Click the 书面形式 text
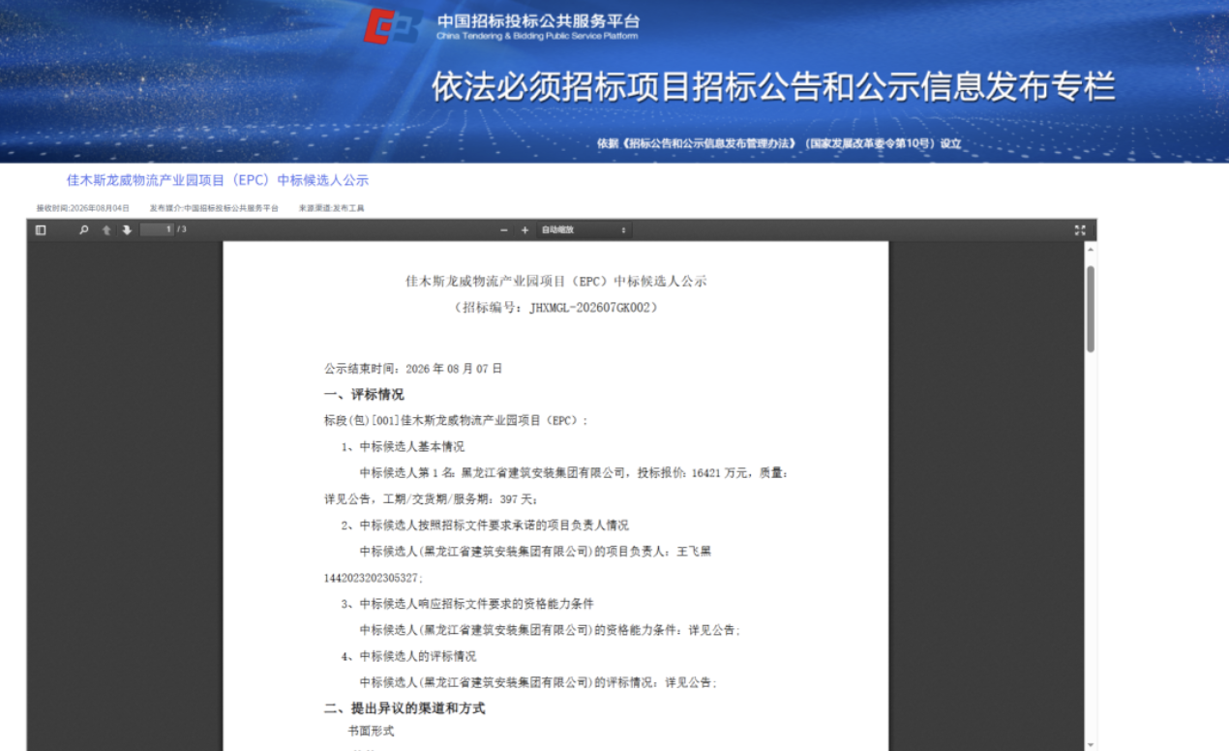1229x751 pixels. (x=372, y=731)
